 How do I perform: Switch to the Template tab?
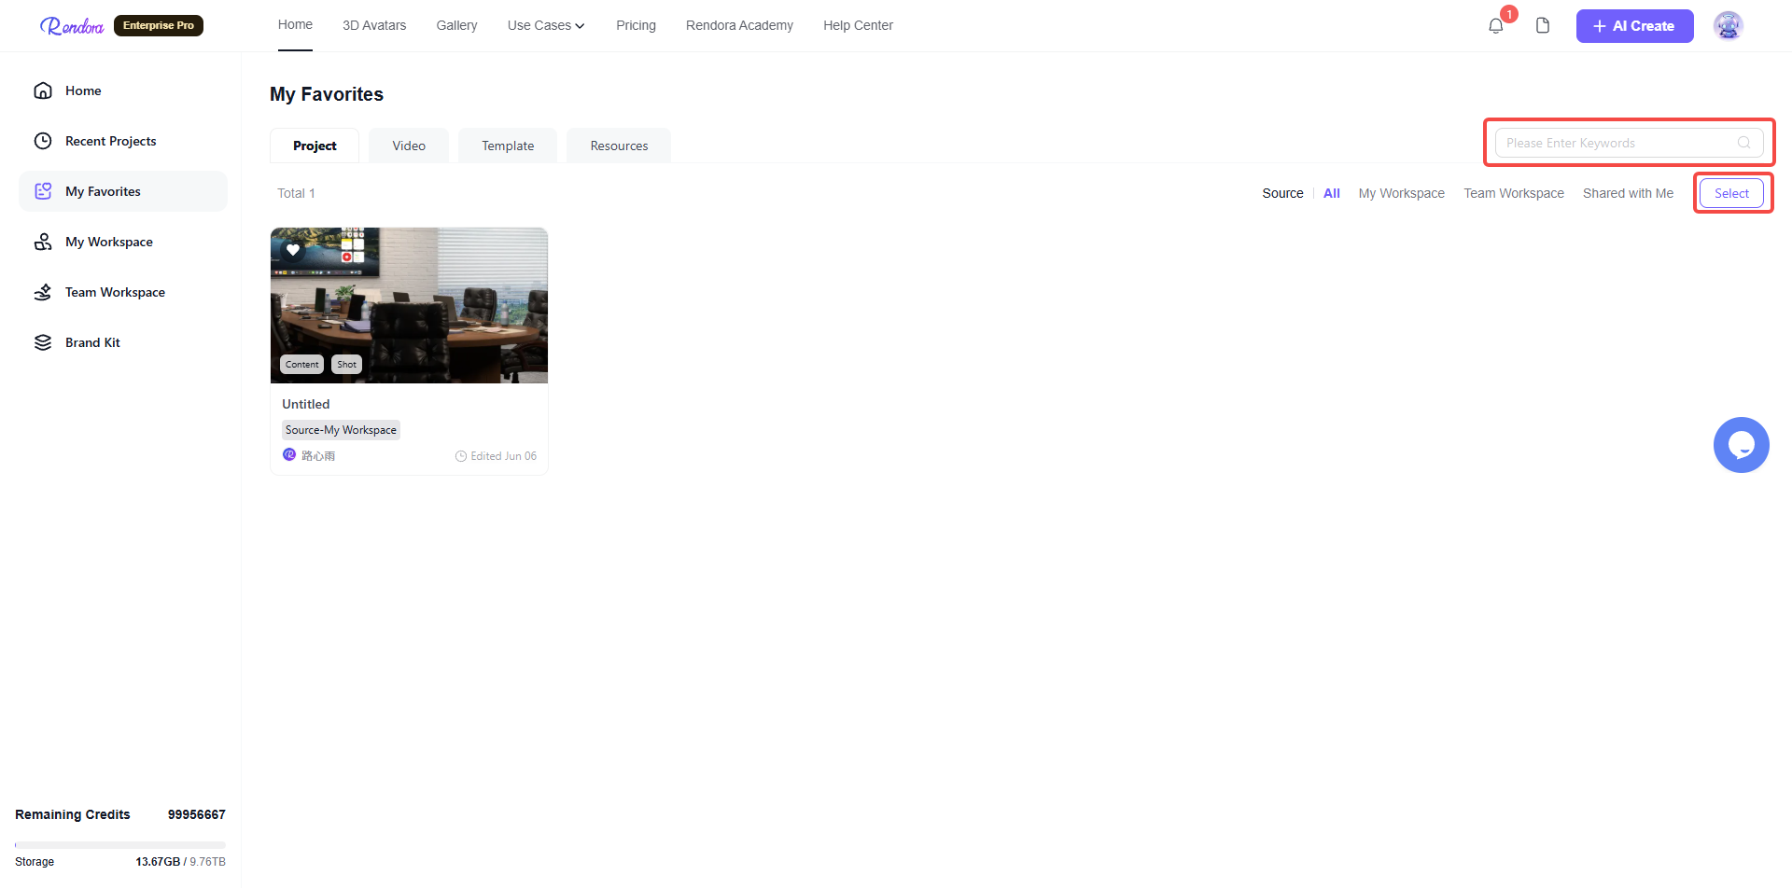click(508, 146)
